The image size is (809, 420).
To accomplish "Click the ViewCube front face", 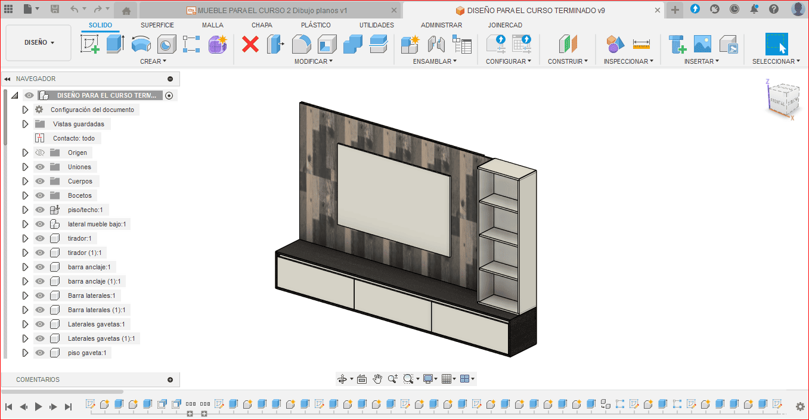I will point(778,102).
